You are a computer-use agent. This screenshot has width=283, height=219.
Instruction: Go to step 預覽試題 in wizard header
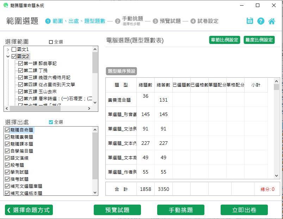pos(170,21)
